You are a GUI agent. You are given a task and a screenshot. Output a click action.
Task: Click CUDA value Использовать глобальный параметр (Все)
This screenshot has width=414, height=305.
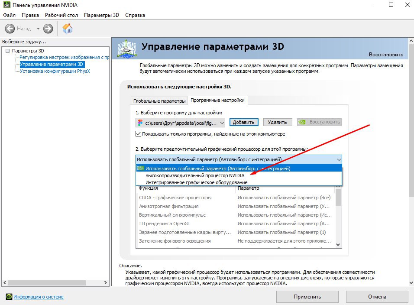pyautogui.click(x=284, y=198)
